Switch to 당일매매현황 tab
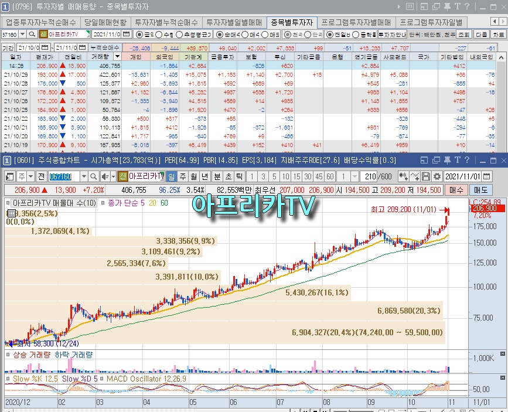 105,22
